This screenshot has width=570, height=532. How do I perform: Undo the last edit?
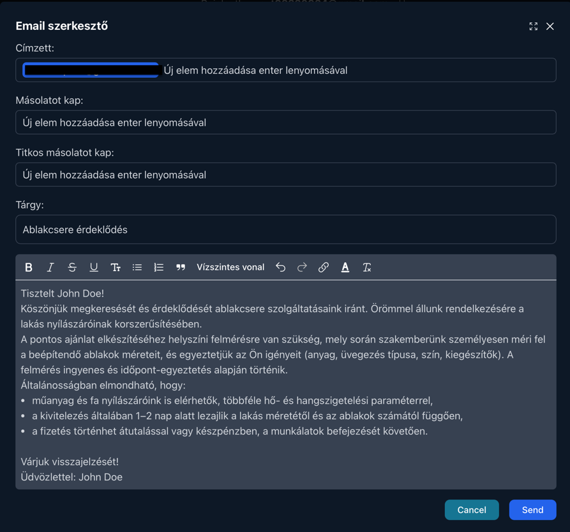tap(281, 267)
